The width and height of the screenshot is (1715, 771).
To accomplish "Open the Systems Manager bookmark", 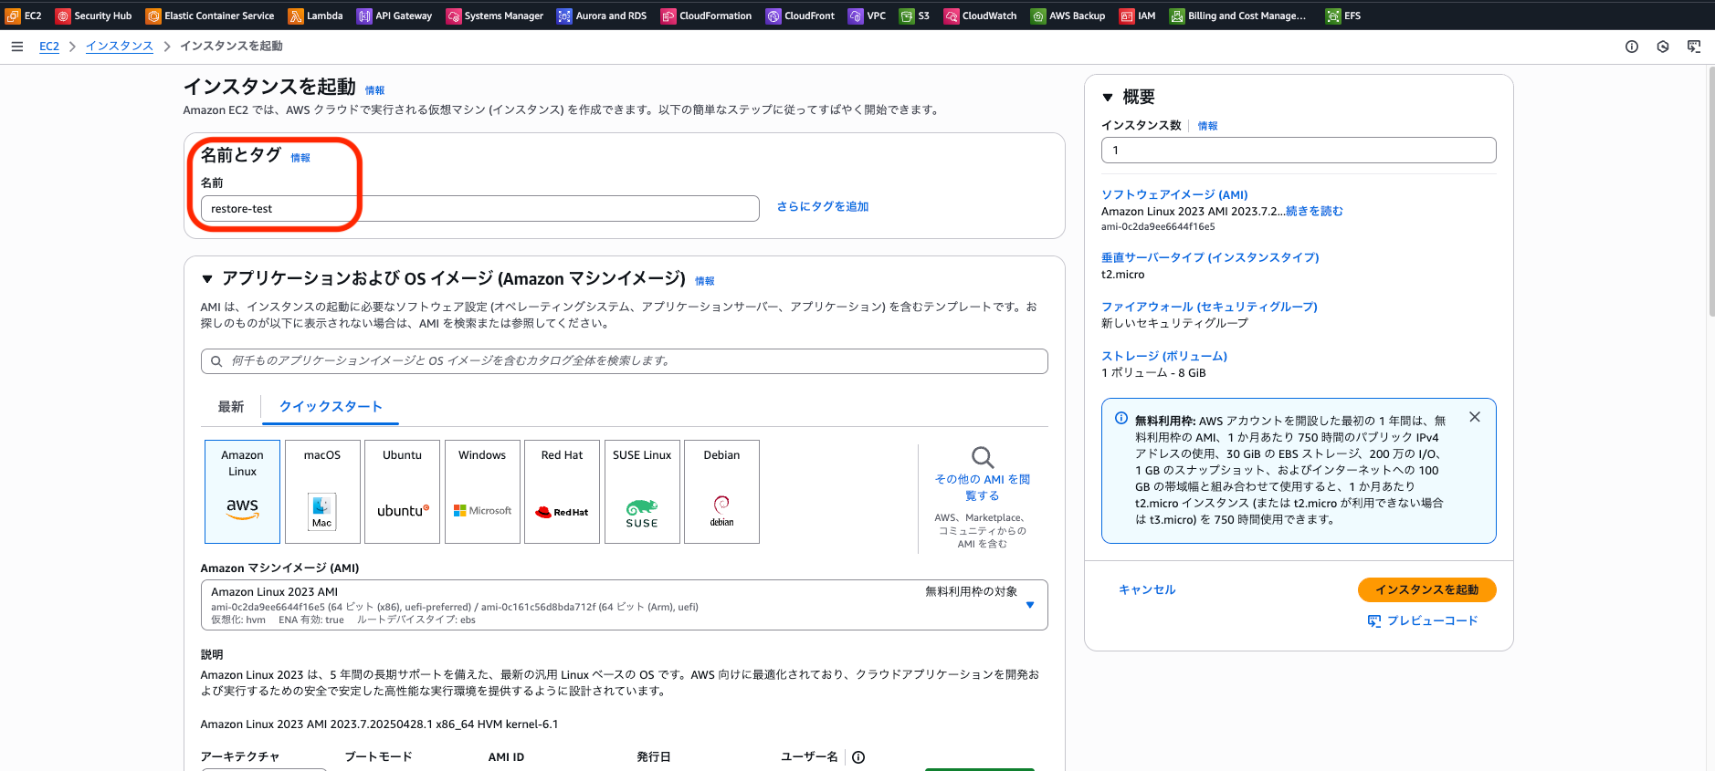I will pyautogui.click(x=495, y=16).
